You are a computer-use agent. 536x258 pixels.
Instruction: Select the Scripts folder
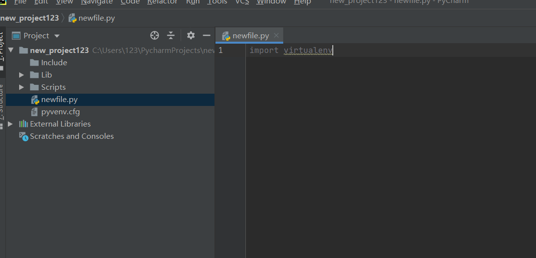tap(54, 87)
